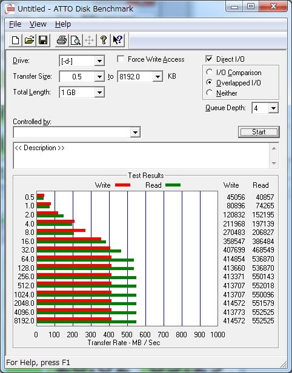The width and height of the screenshot is (292, 373).
Task: Click the ATTO application icon in title bar
Action: pos(10,9)
